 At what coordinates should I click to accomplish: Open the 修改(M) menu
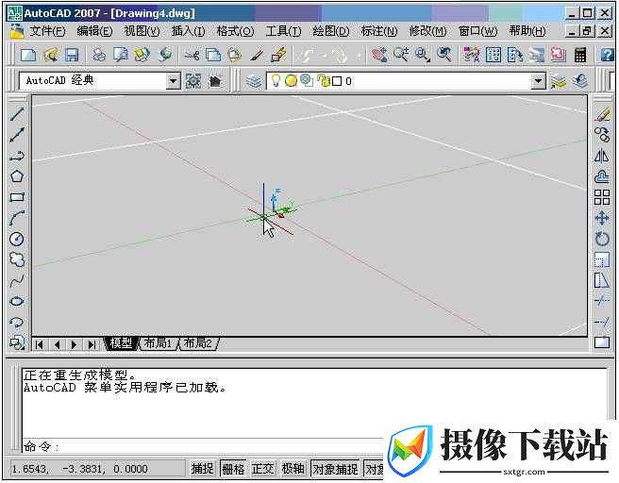tap(428, 31)
